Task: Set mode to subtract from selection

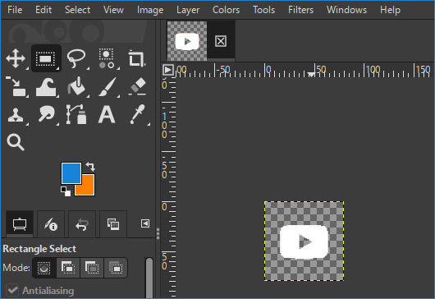Action: 92,268
